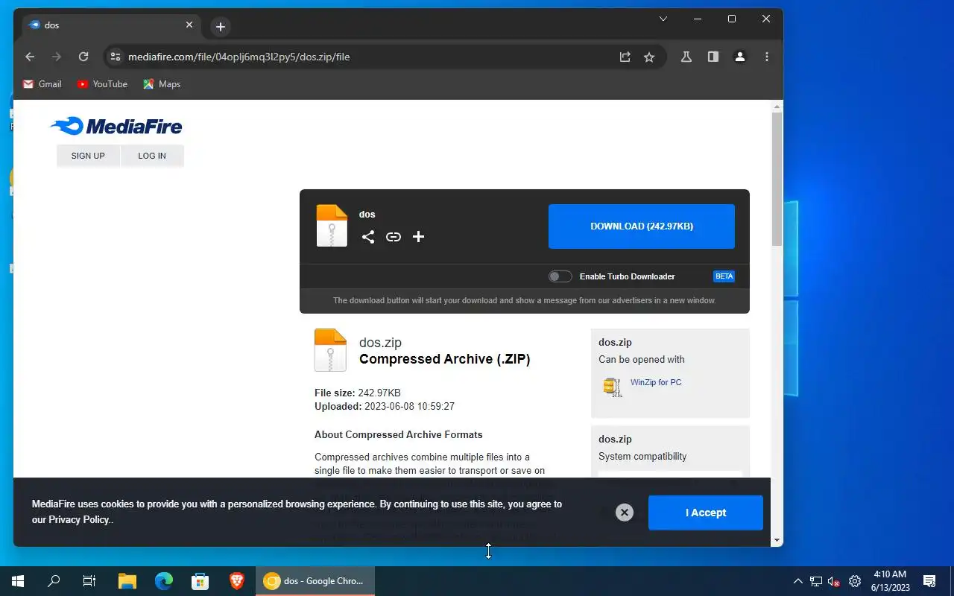Click the LOG IN button
954x596 pixels.
coord(152,156)
